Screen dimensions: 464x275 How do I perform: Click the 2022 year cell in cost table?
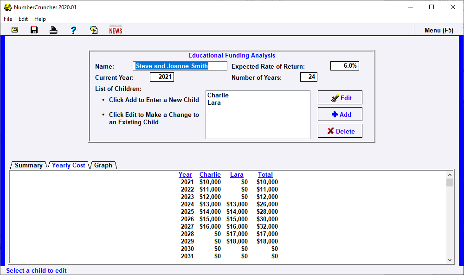[187, 190]
